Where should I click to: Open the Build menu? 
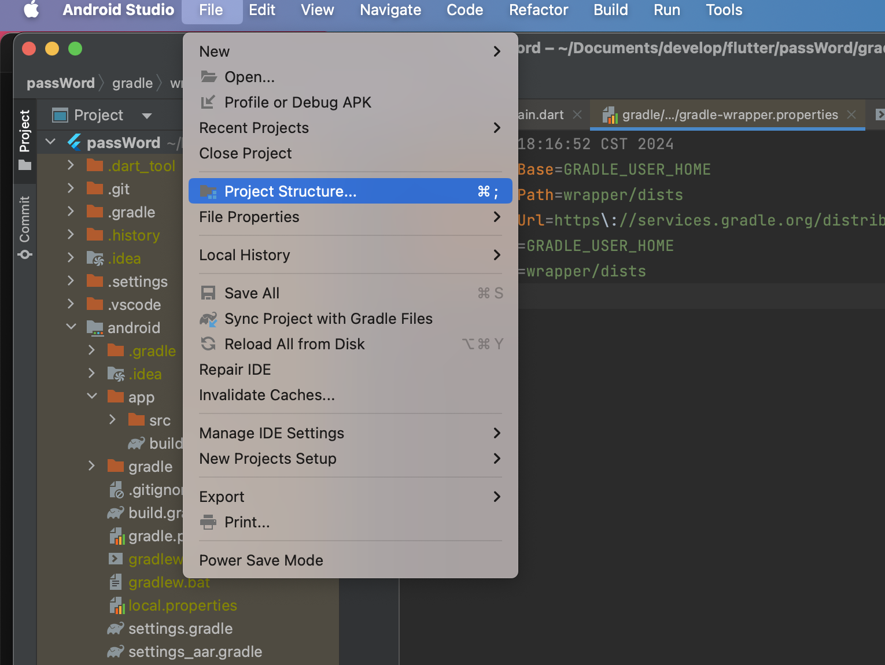(610, 10)
